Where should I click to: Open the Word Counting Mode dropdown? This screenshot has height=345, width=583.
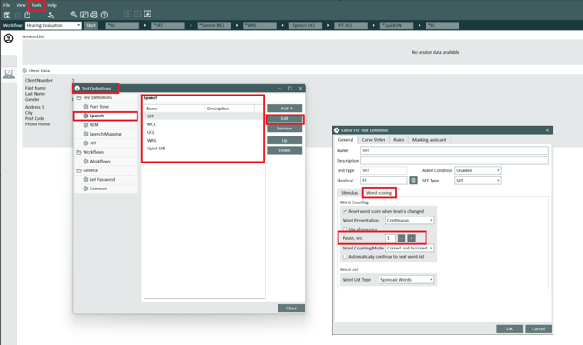[410, 248]
